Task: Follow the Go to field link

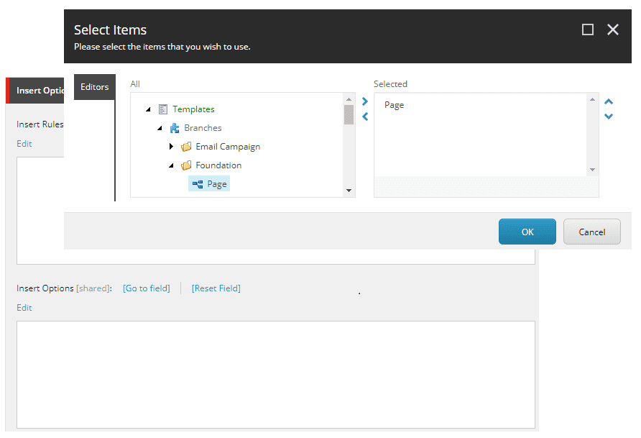Action: click(x=147, y=288)
